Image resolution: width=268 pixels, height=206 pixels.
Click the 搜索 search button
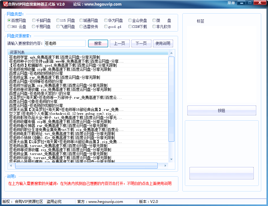(x=98, y=44)
